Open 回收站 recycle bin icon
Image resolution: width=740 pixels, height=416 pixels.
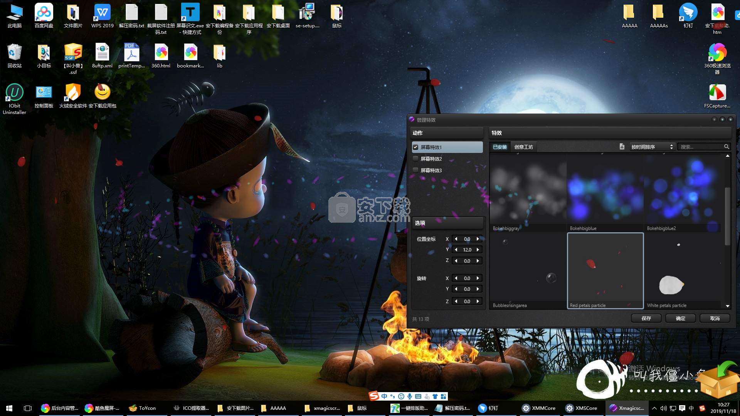tap(15, 56)
